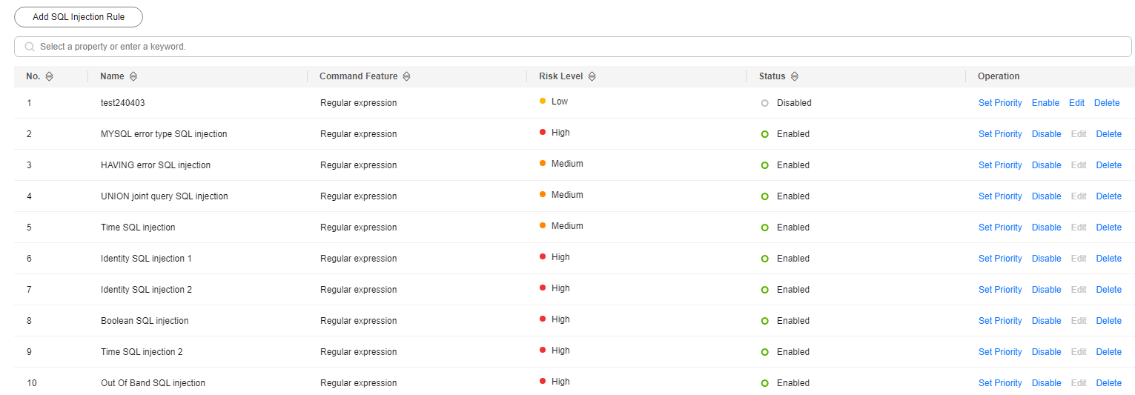Screen dimensions: 1135x395
Task: Focus the property keyword search field
Action: tap(575, 47)
